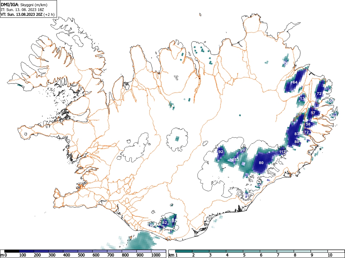345x258 pixels.
Task: Click the '64' visibility value in the northeast
Action: [x=295, y=82]
